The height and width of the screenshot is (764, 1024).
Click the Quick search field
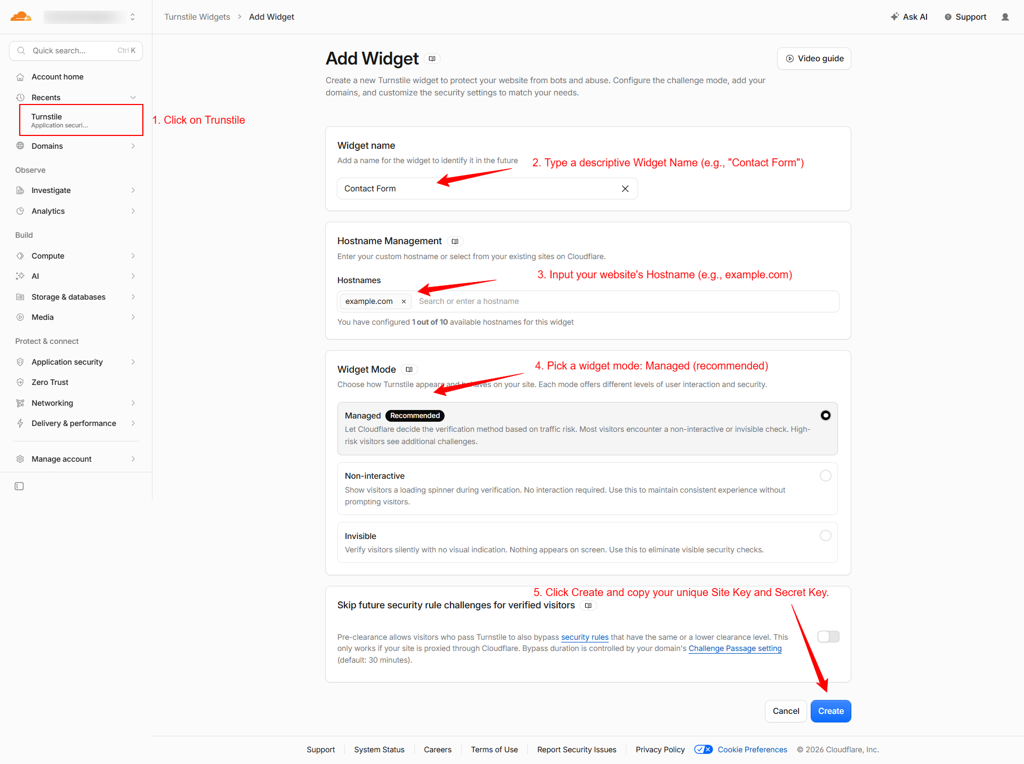click(76, 51)
